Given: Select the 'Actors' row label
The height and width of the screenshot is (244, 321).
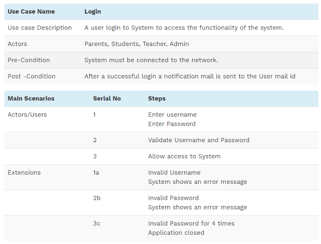Looking at the screenshot, I should 17,44.
